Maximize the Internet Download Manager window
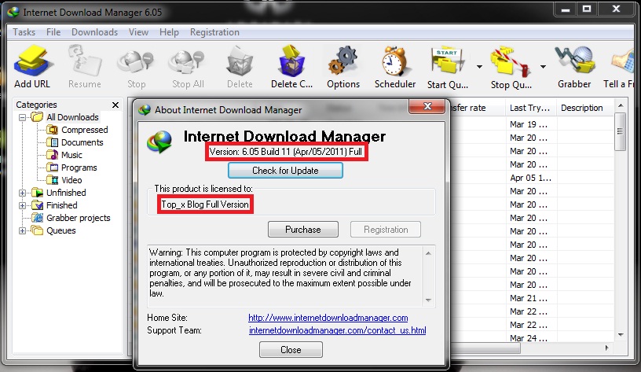Viewport: 641px width, 372px height. 587,9
